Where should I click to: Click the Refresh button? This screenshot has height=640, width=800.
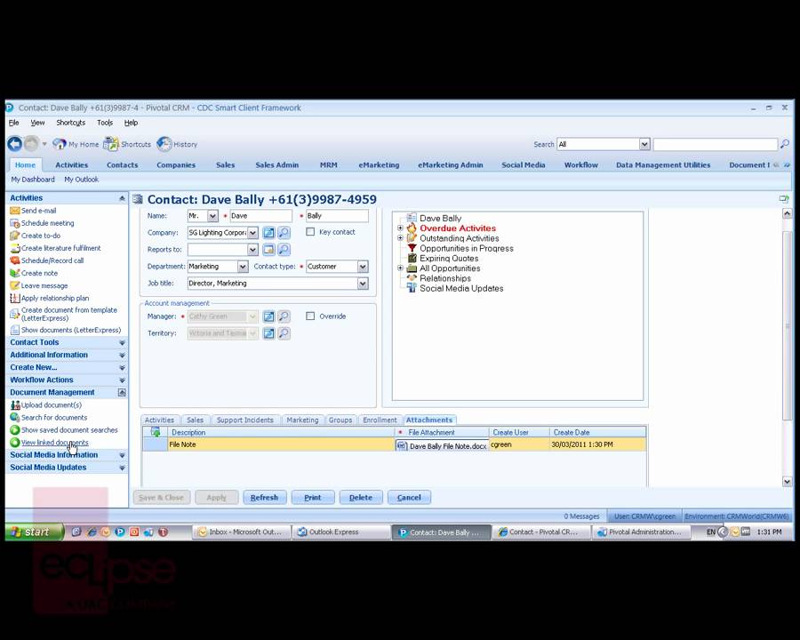[264, 497]
